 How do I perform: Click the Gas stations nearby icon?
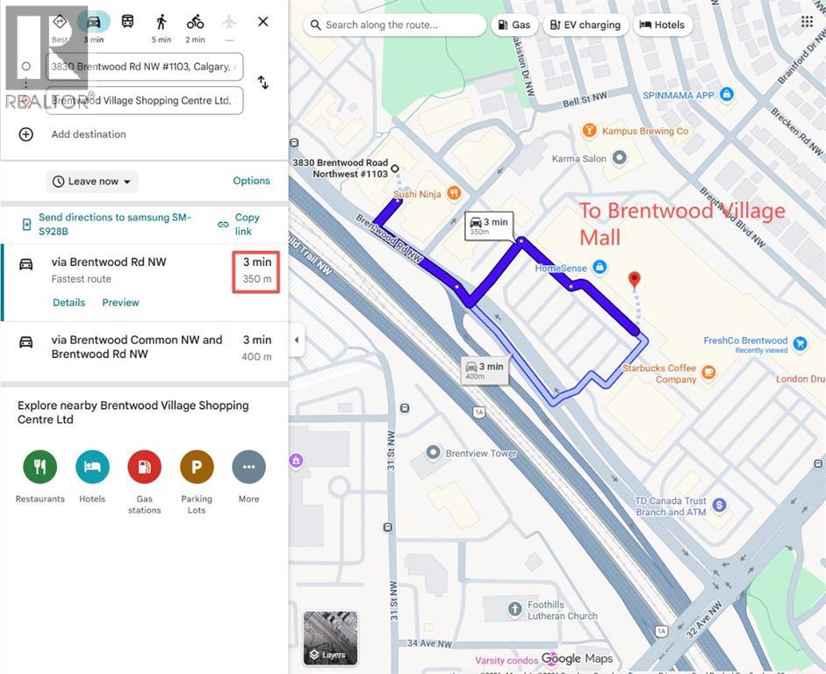(144, 467)
